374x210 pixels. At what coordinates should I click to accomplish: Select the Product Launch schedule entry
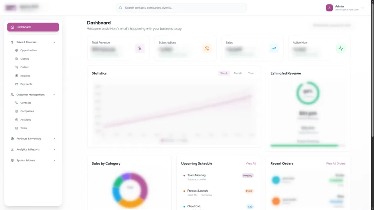coord(218,192)
